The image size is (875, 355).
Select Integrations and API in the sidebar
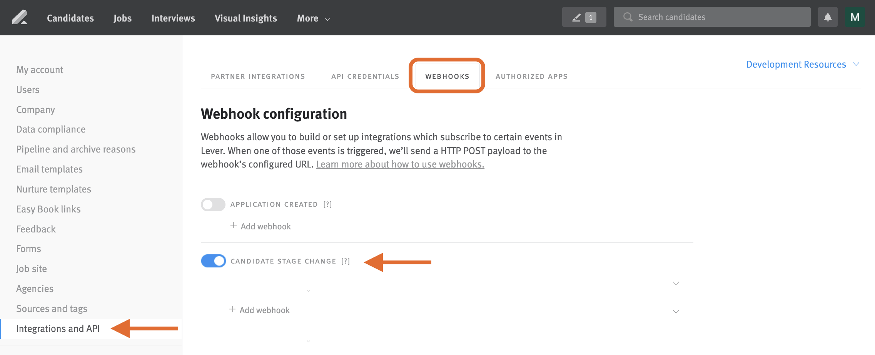[x=58, y=328]
